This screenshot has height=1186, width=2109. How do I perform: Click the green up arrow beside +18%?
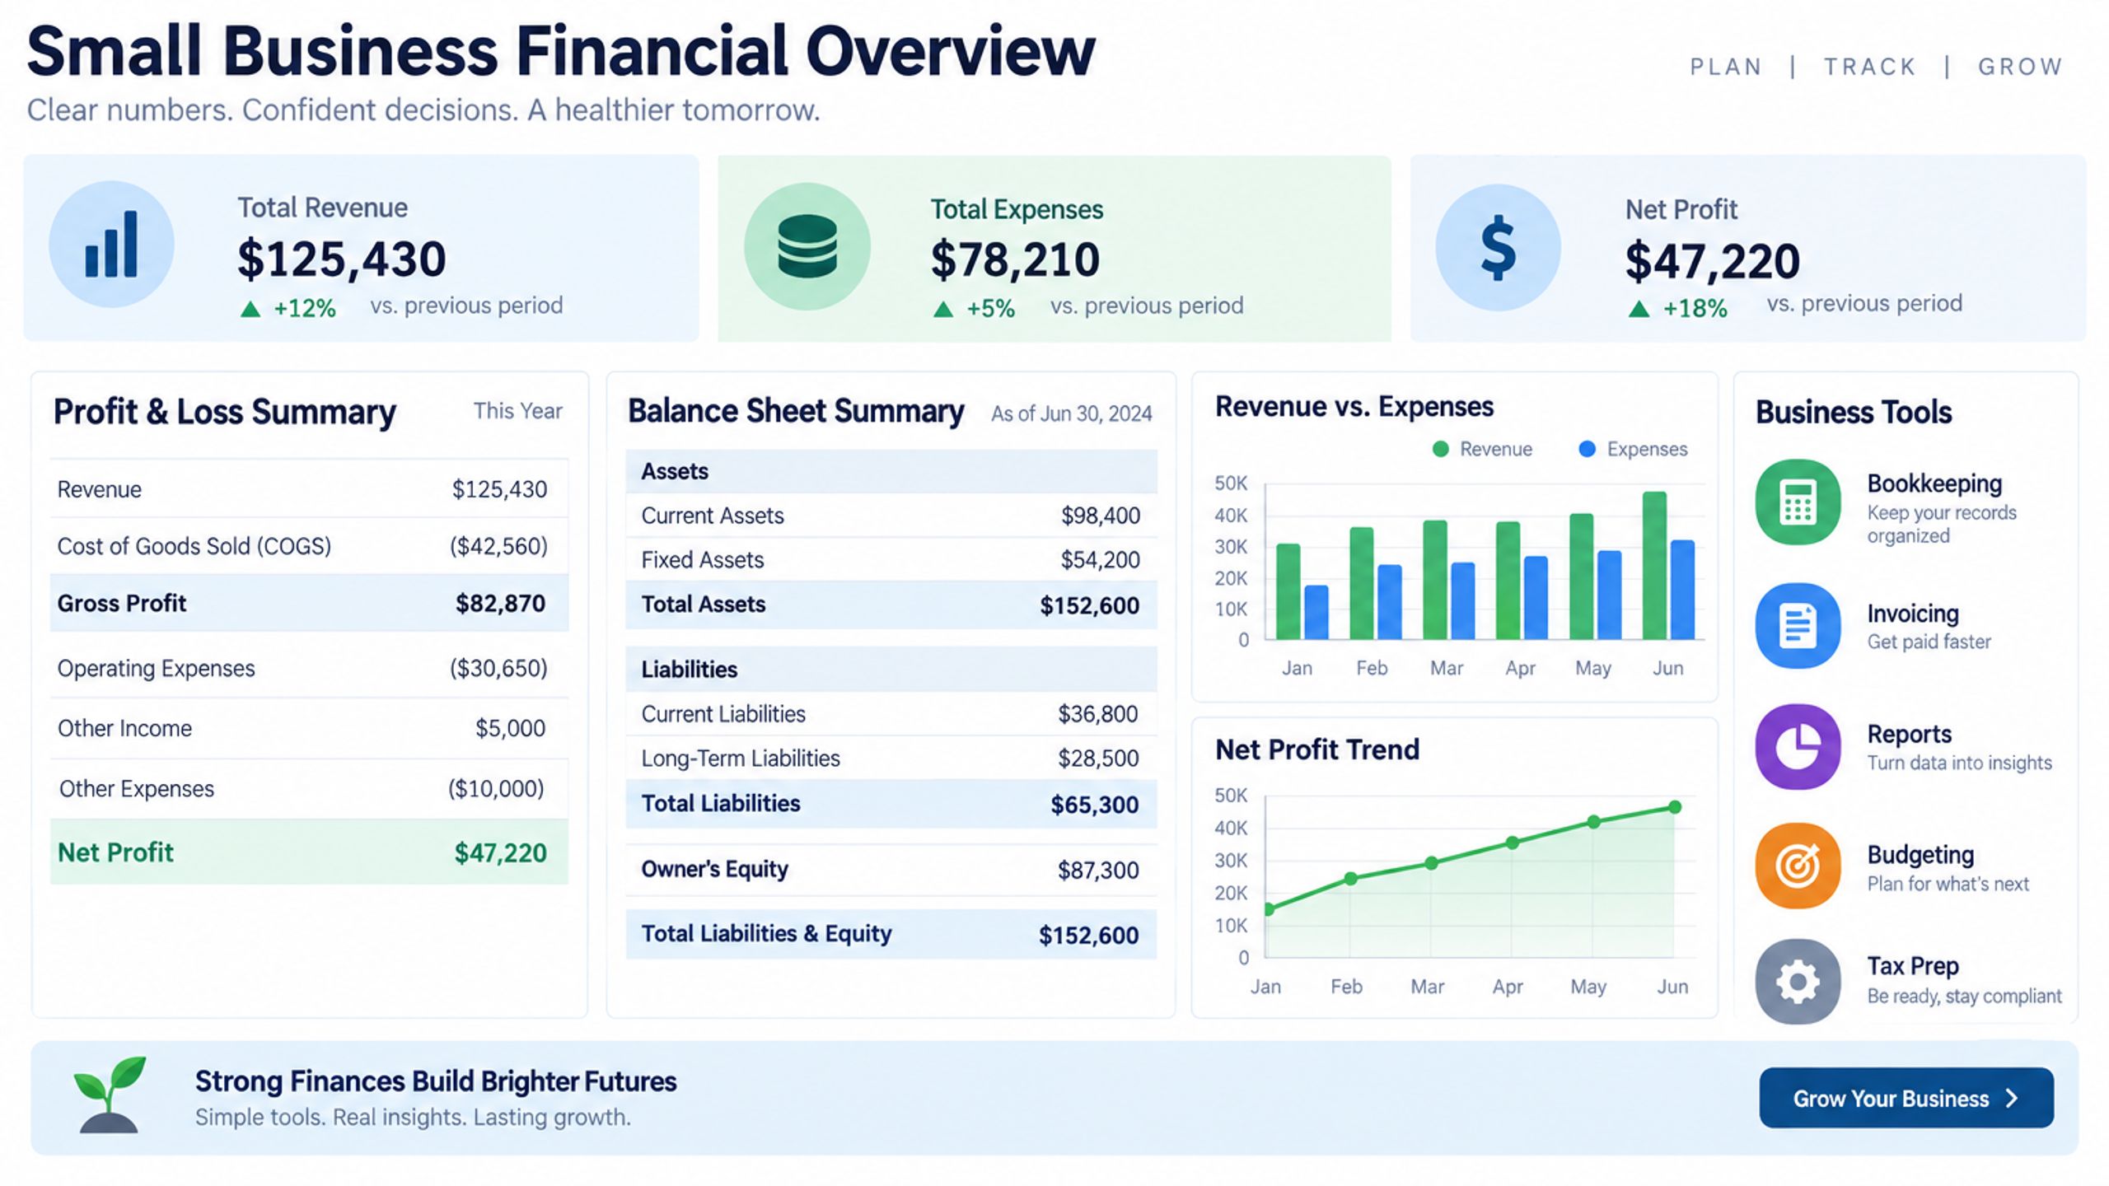tap(1639, 309)
